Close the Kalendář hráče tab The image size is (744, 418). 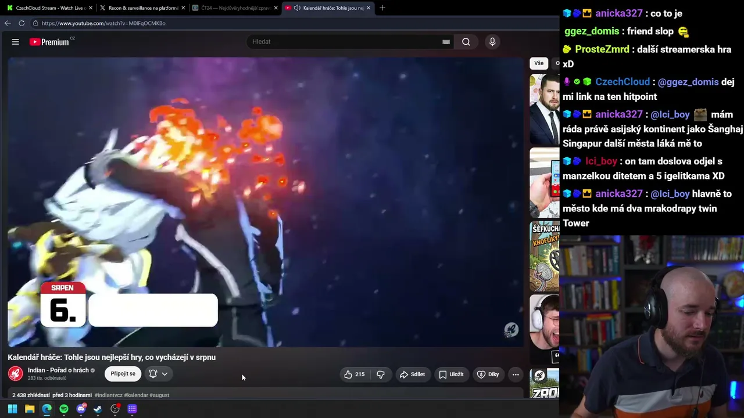click(x=368, y=8)
